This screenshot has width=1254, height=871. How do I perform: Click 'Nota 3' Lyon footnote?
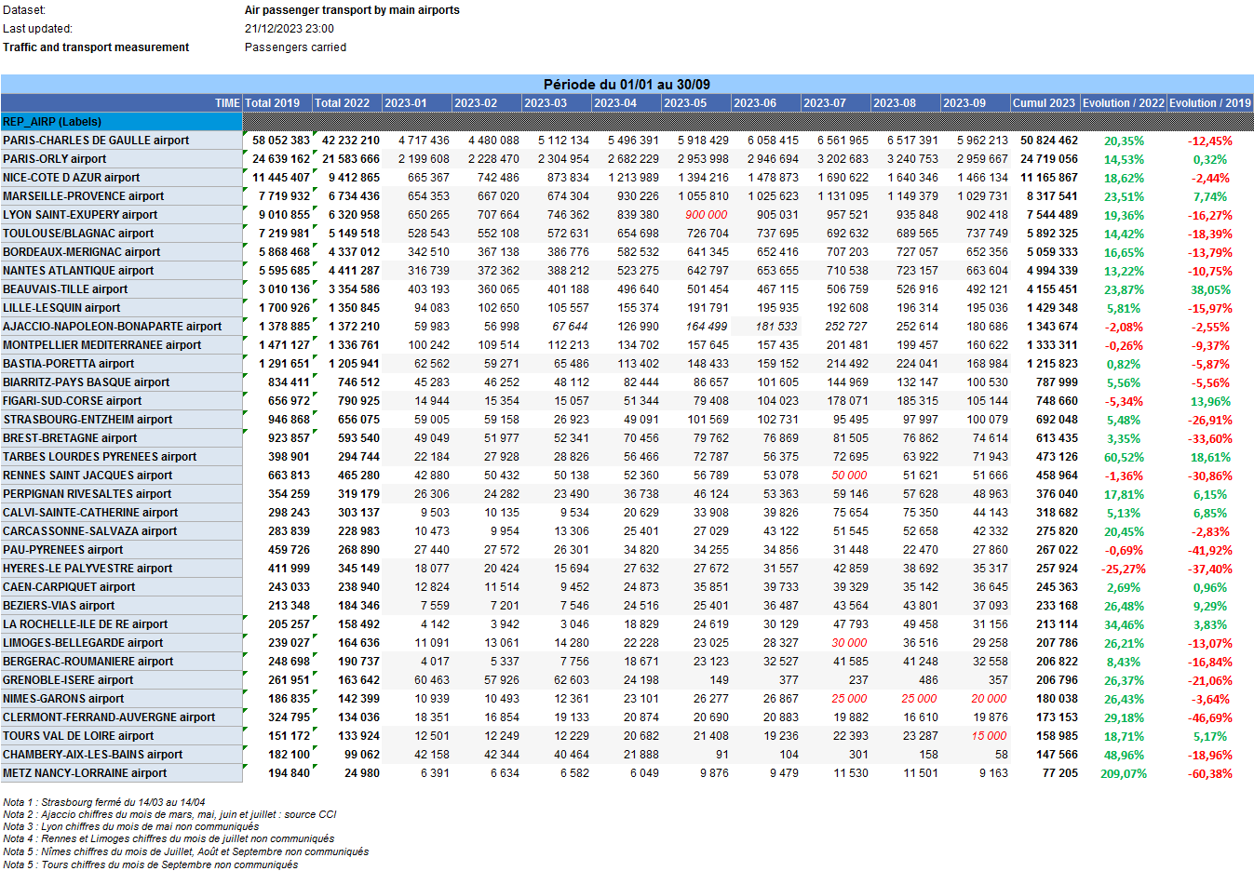pos(131,826)
